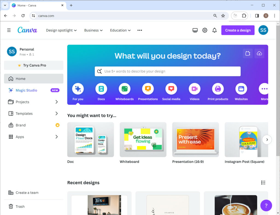Expand the Design spotlight dropdown
This screenshot has height=215, width=280.
[x=61, y=30]
